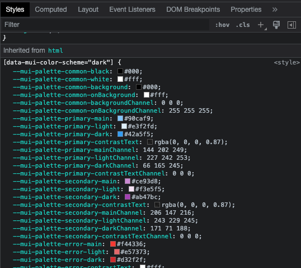301x268 pixels.
Task: Toggle the .cls classes panel
Action: pos(243,25)
